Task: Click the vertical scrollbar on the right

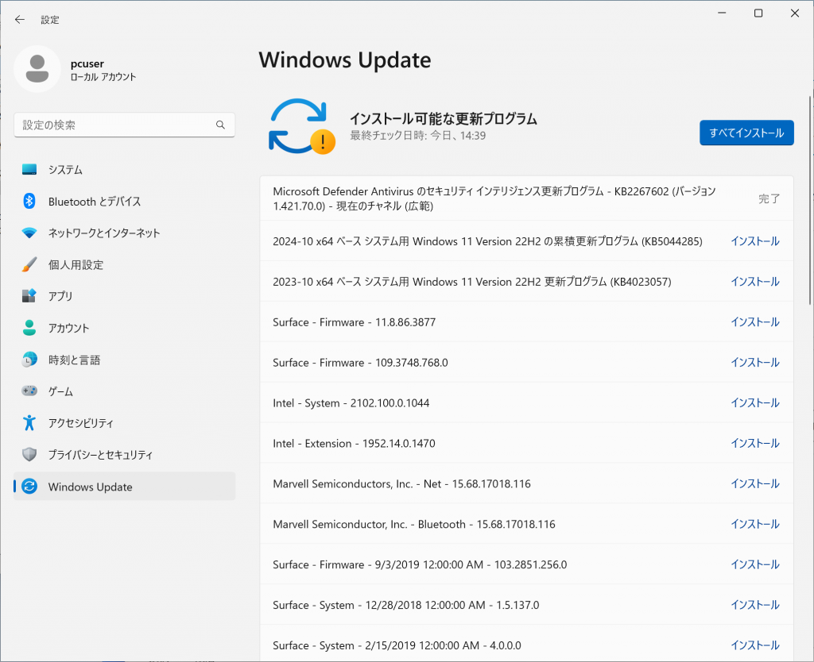Action: [x=810, y=200]
